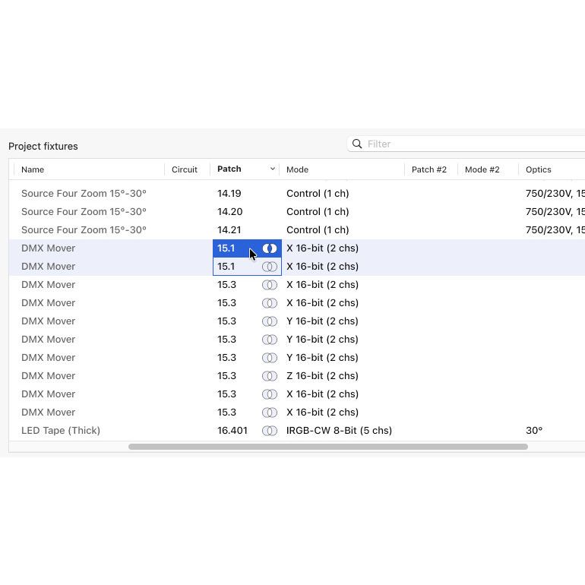585x585 pixels.
Task: Click the Optics column header
Action: pos(539,169)
